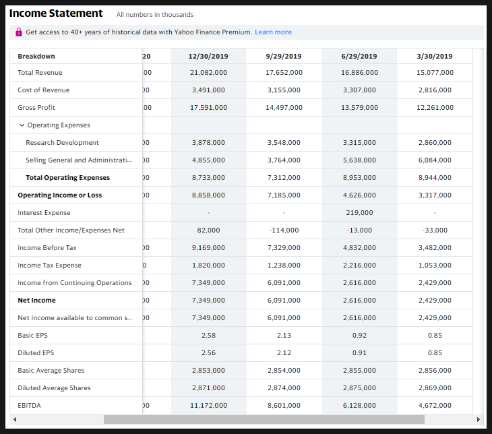Click the 2,869,000 Diluted Average Shares value
Image resolution: width=492 pixels, height=434 pixels.
click(x=435, y=388)
